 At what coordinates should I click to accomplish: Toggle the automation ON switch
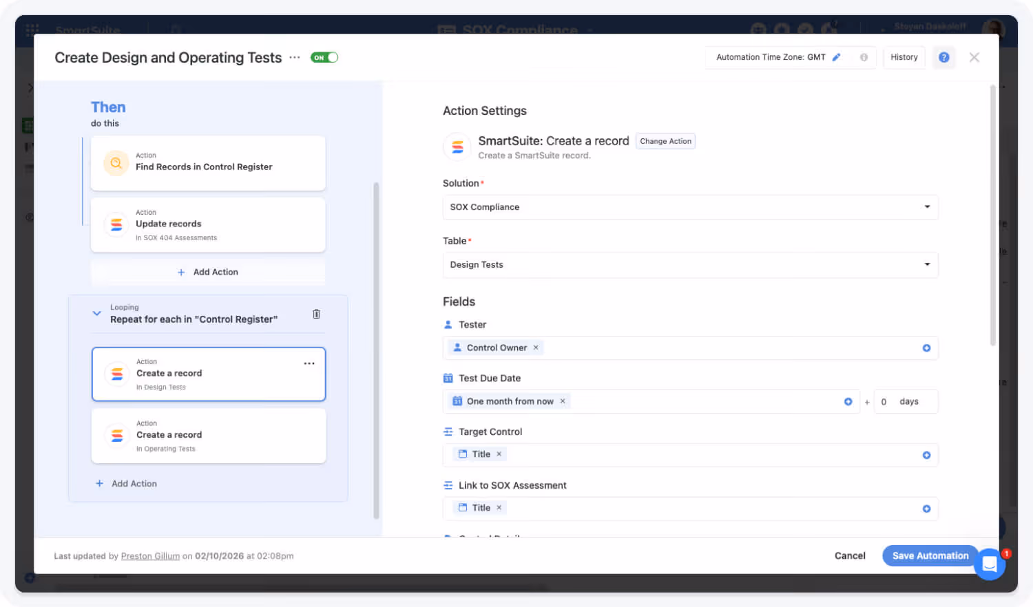click(324, 58)
